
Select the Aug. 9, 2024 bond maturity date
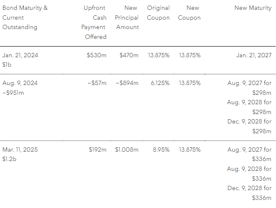(x=20, y=83)
